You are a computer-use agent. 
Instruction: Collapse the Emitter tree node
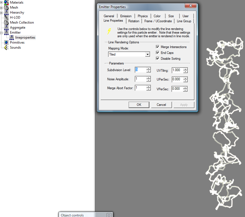pyautogui.click(x=1, y=33)
